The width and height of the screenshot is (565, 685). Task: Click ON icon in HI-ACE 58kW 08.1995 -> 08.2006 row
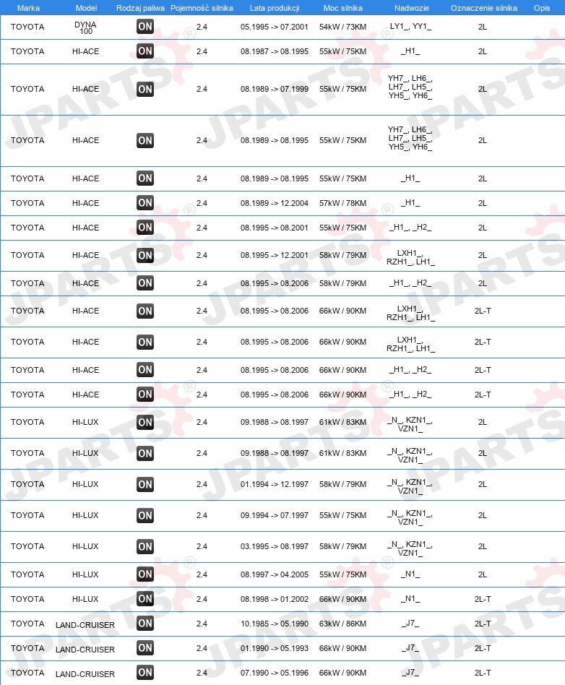pos(145,283)
